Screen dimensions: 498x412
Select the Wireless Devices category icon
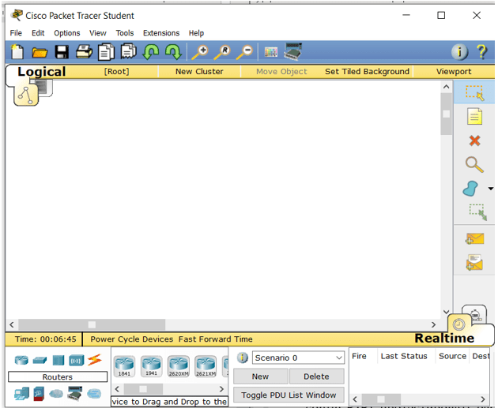click(x=76, y=361)
